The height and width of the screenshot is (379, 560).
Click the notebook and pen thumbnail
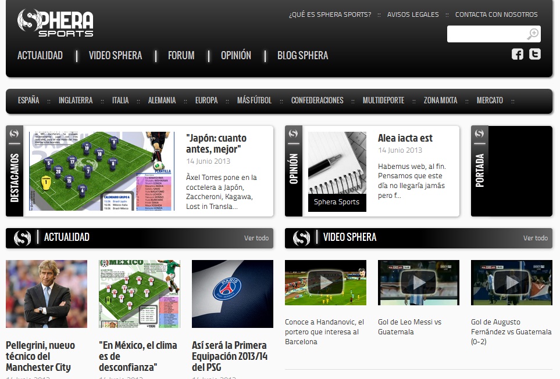(337, 163)
